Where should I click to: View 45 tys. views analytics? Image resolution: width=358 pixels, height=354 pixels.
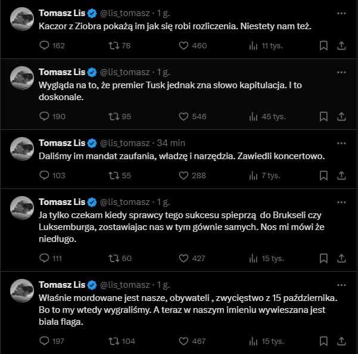(267, 117)
